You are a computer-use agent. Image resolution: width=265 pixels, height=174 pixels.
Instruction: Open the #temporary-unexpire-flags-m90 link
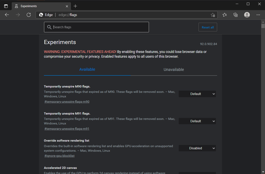coord(67,102)
